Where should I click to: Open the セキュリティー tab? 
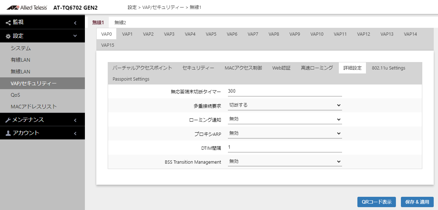[x=198, y=68]
